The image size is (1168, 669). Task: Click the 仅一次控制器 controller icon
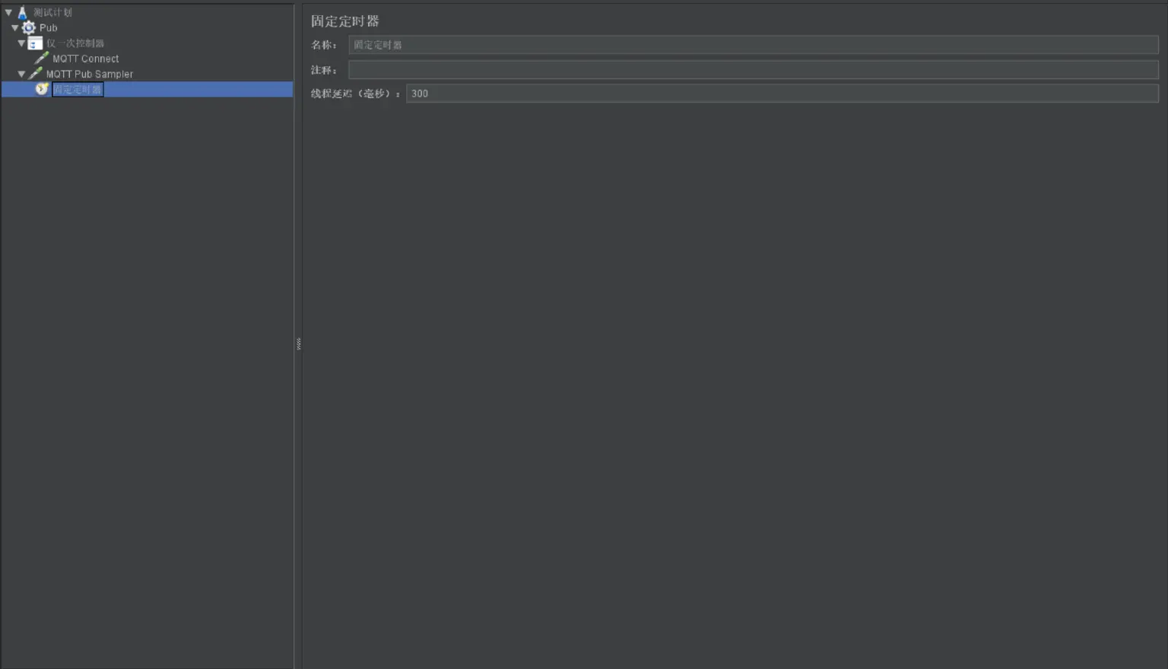pos(35,43)
